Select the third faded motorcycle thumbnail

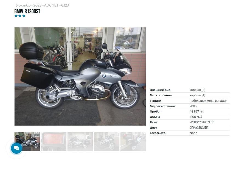pos(80,142)
